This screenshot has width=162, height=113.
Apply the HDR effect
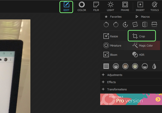point(138,55)
